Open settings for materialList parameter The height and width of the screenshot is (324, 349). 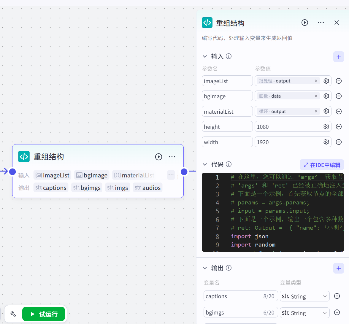click(x=326, y=111)
